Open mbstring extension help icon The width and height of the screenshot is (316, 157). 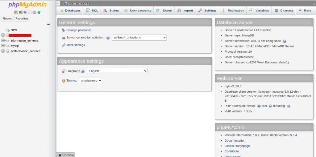tap(289, 106)
